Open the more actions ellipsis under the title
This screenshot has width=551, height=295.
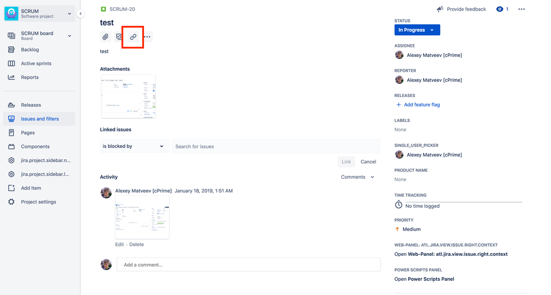point(147,37)
